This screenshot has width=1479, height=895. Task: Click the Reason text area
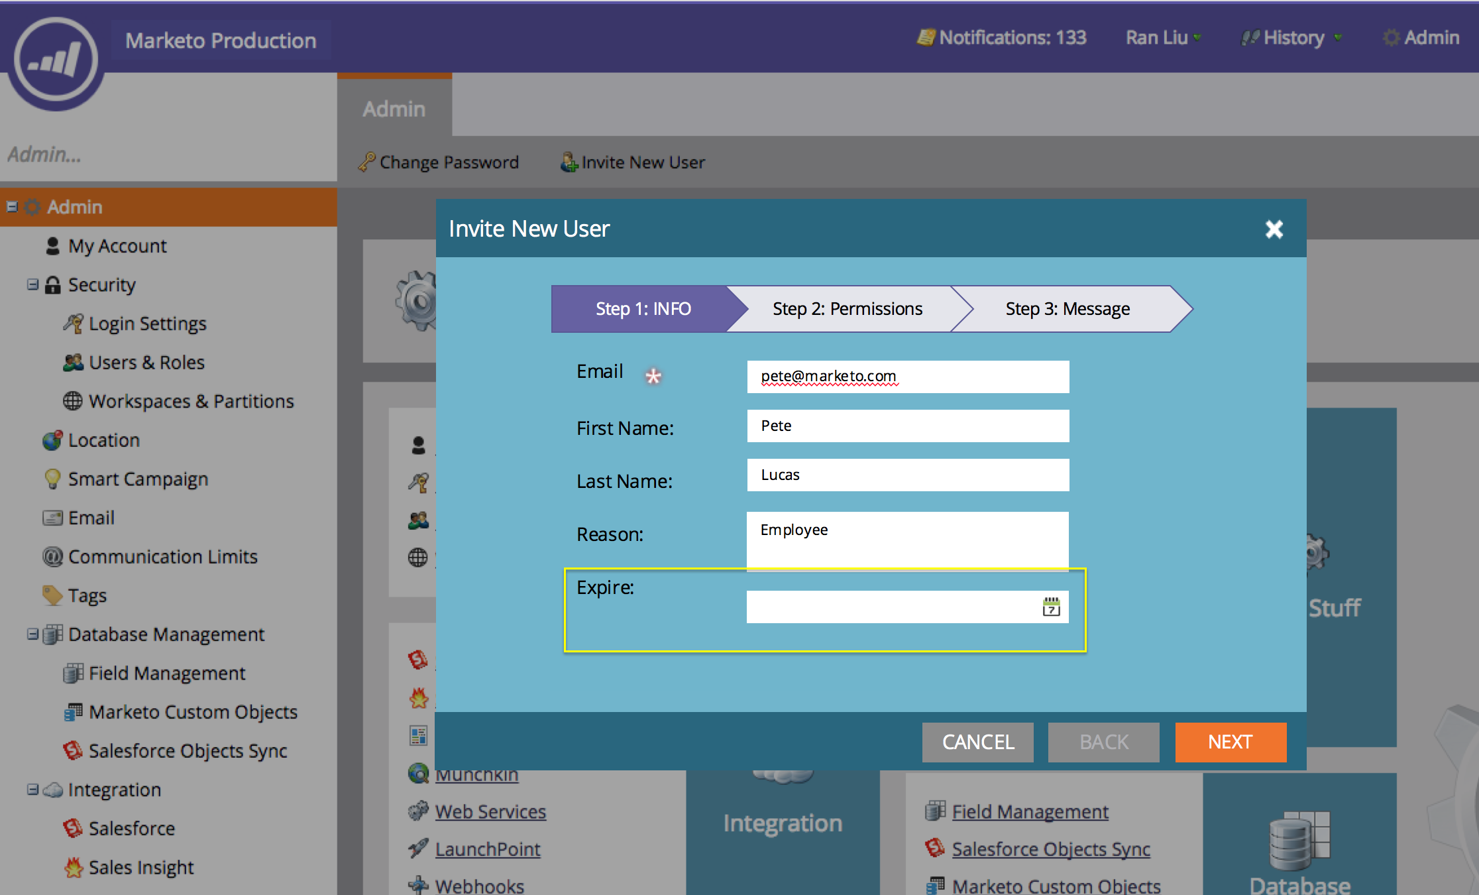(x=907, y=540)
